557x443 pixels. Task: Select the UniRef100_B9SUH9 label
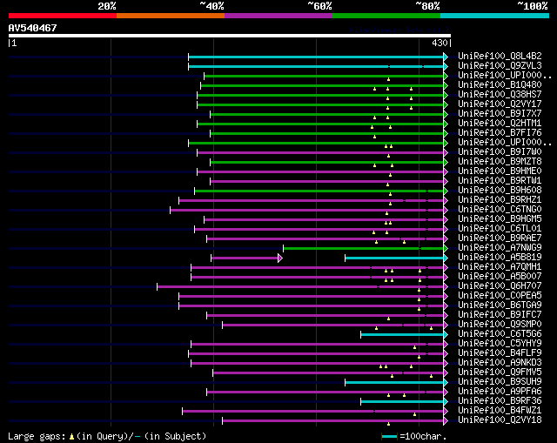click(x=500, y=382)
